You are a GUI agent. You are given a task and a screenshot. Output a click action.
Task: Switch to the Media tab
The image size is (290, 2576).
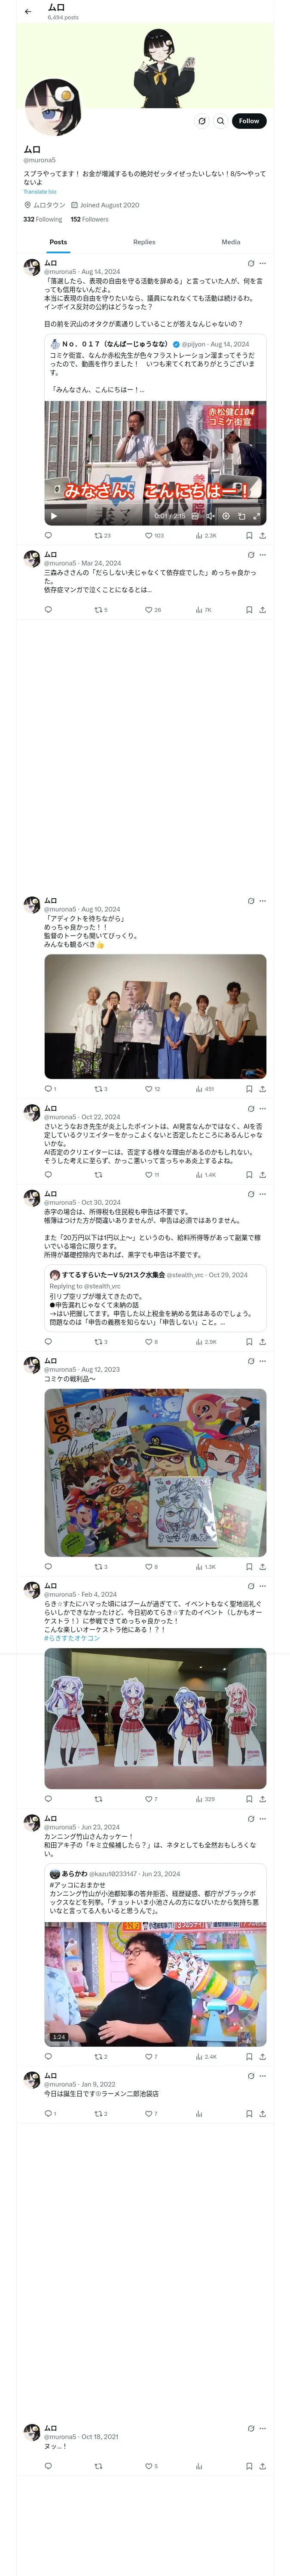tap(231, 242)
